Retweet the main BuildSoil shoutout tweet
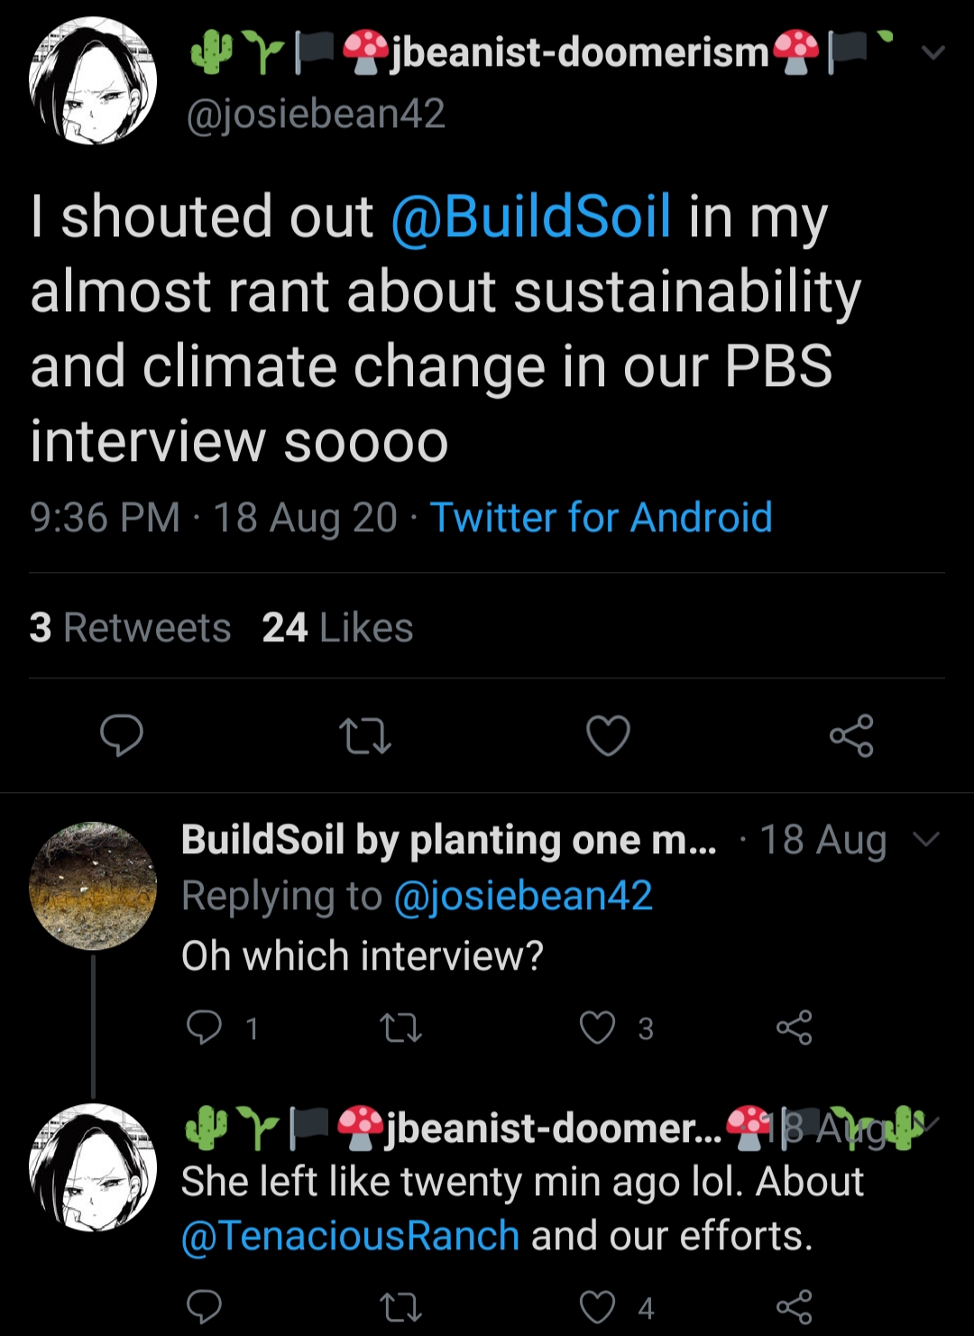This screenshot has height=1336, width=974. (x=364, y=736)
